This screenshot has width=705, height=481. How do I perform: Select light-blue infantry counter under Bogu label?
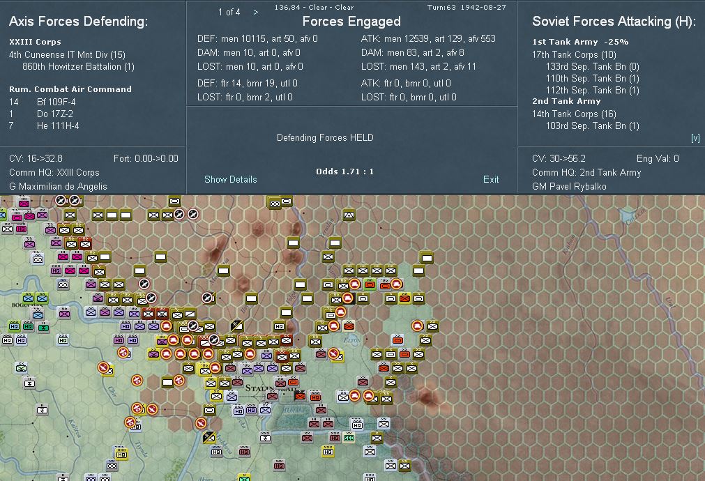pyautogui.click(x=38, y=314)
